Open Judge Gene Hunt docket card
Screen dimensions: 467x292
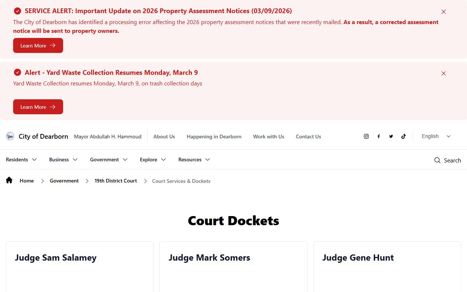pyautogui.click(x=387, y=266)
